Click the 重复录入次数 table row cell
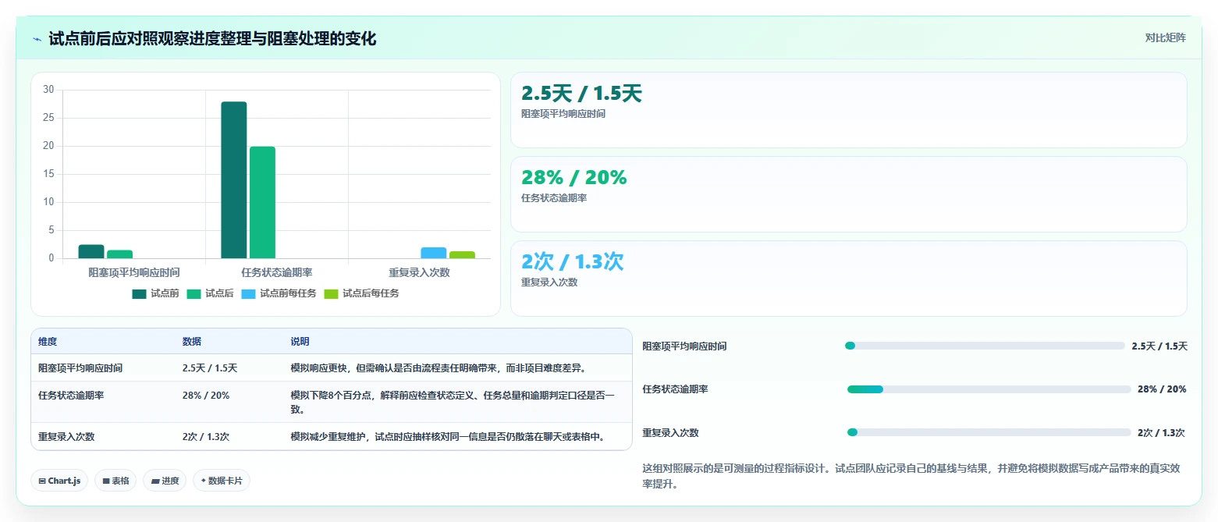 pos(103,437)
